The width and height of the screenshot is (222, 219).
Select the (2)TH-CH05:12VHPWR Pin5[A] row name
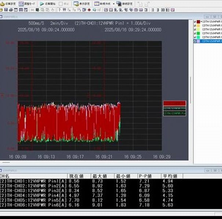[33, 200]
